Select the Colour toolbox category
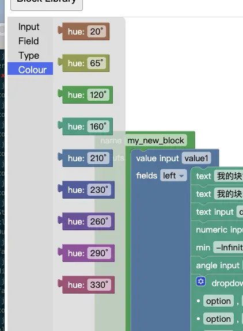The height and width of the screenshot is (331, 243). pyautogui.click(x=30, y=69)
